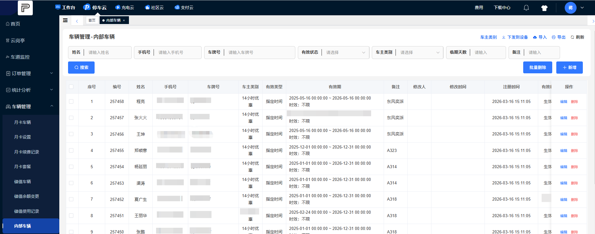
Task: Check the row for 王坤
Action: (71, 134)
